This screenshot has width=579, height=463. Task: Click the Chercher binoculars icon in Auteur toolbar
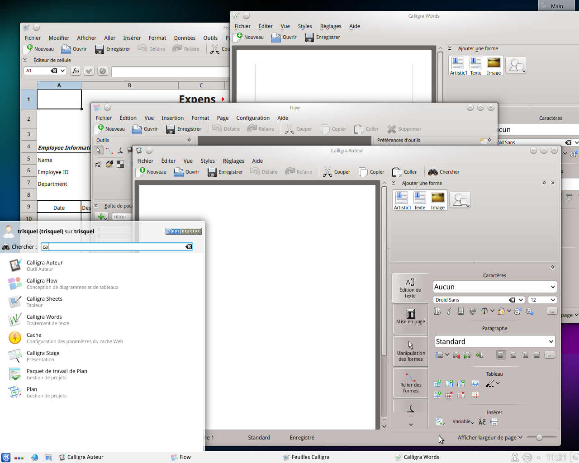(433, 172)
